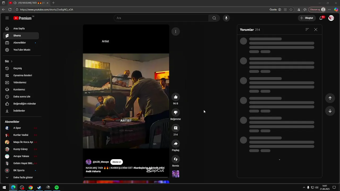This screenshot has width=340, height=191.
Task: Click the #kardeşlerim hashtag
Action: pyautogui.click(x=141, y=168)
